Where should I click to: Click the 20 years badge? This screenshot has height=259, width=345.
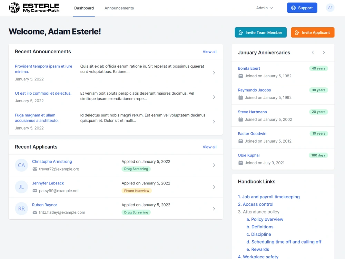[318, 112]
